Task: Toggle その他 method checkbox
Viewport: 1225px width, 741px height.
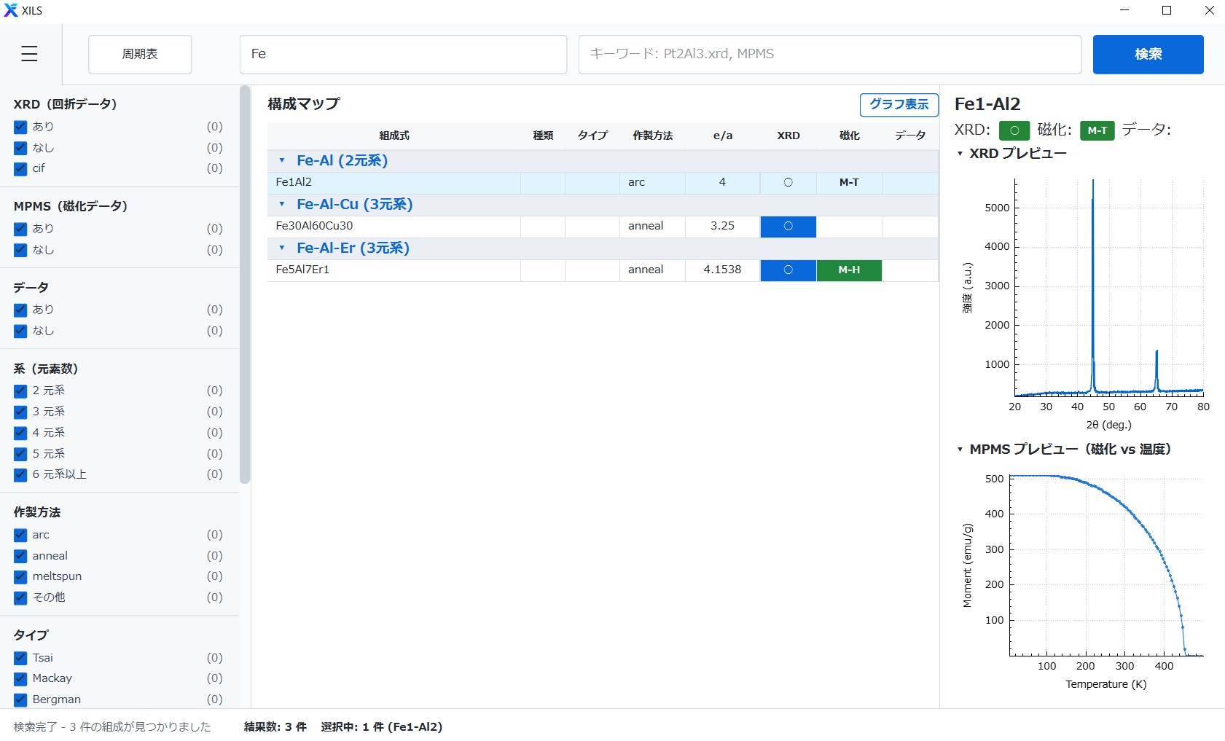Action: pos(20,597)
